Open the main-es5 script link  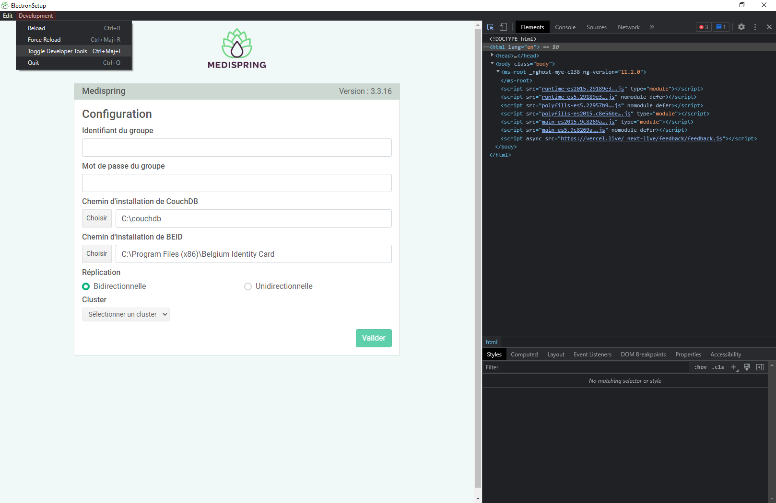[573, 130]
